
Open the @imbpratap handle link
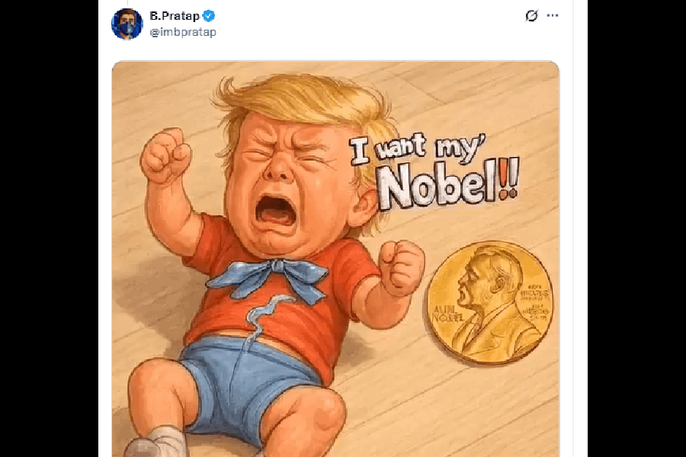click(183, 32)
